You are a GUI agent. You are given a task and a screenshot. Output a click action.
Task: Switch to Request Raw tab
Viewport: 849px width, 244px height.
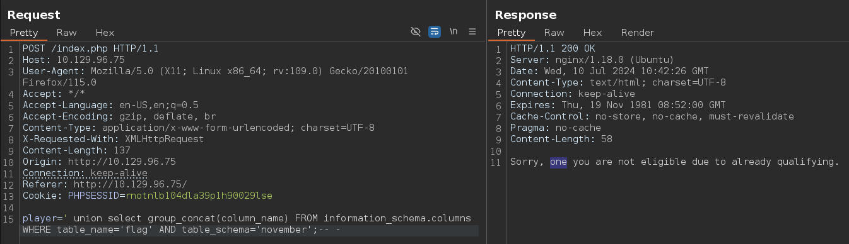(x=67, y=33)
